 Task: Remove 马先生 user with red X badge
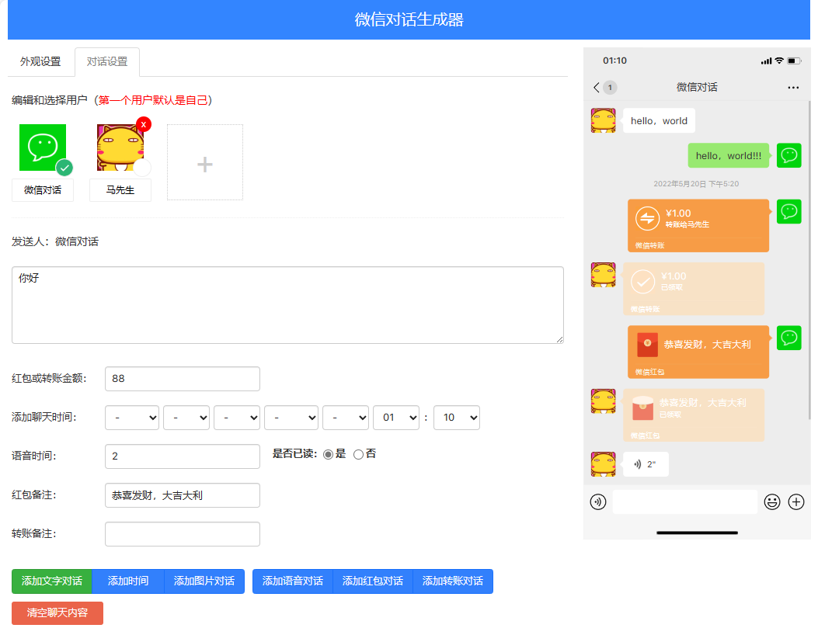(x=144, y=125)
